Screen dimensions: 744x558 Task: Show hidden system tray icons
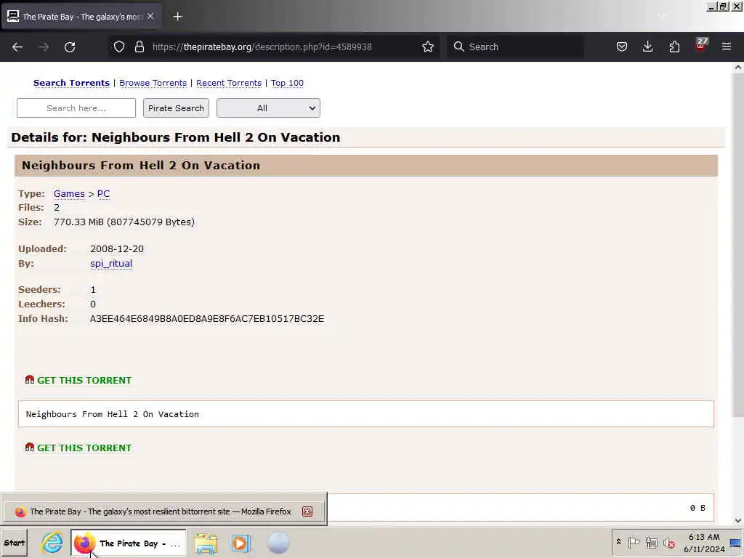pos(619,541)
